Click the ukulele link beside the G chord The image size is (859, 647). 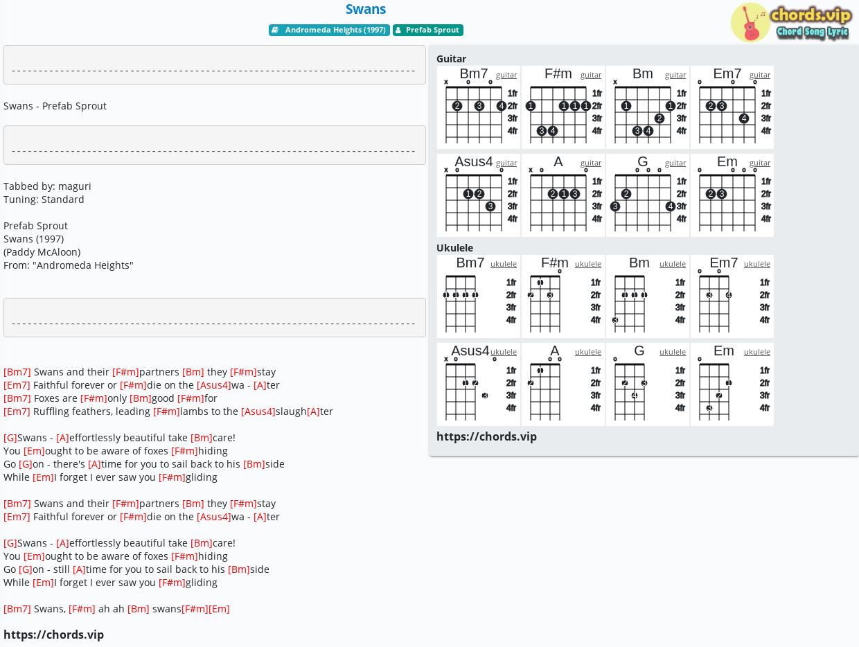[x=673, y=352]
